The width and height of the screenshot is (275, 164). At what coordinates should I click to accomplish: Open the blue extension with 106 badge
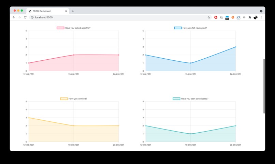(227, 17)
